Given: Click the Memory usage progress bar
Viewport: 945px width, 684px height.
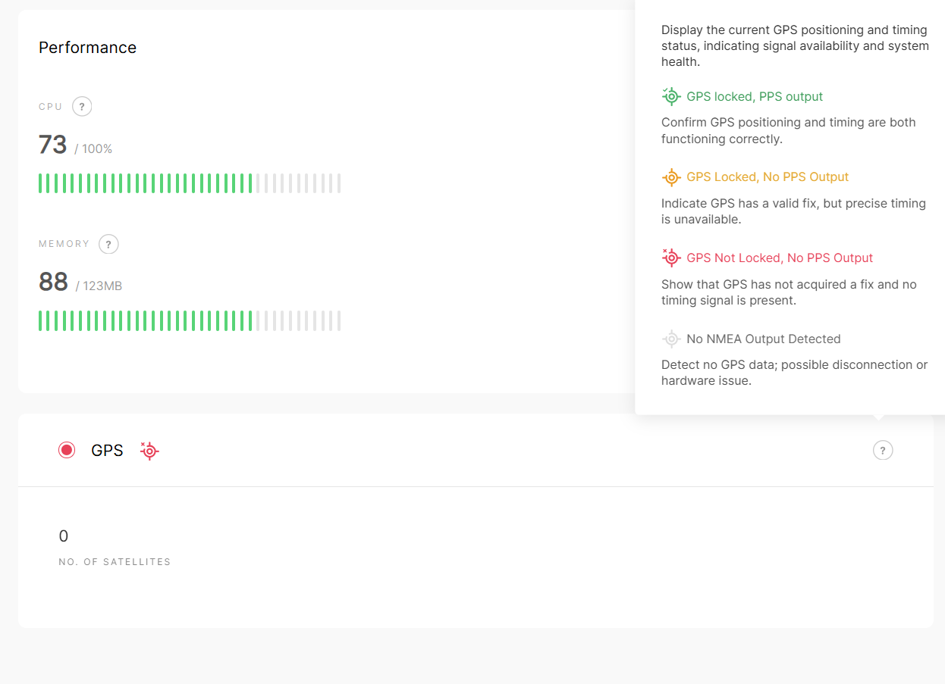Looking at the screenshot, I should 190,321.
